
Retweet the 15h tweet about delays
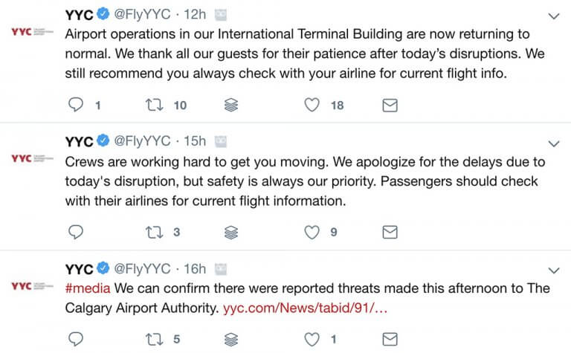pos(154,233)
